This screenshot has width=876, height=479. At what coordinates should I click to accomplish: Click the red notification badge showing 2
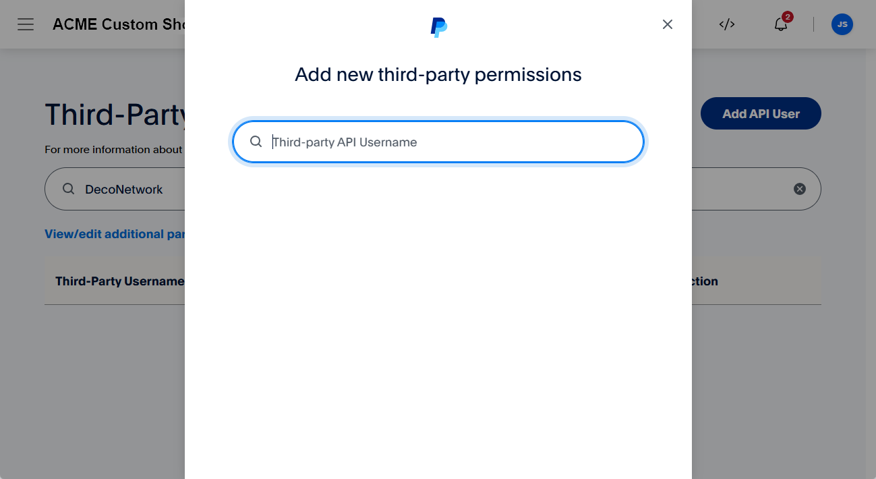788,18
